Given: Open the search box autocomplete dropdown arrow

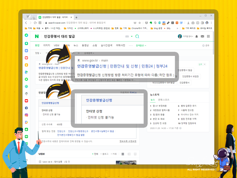Looking at the screenshot, I should (132, 36).
